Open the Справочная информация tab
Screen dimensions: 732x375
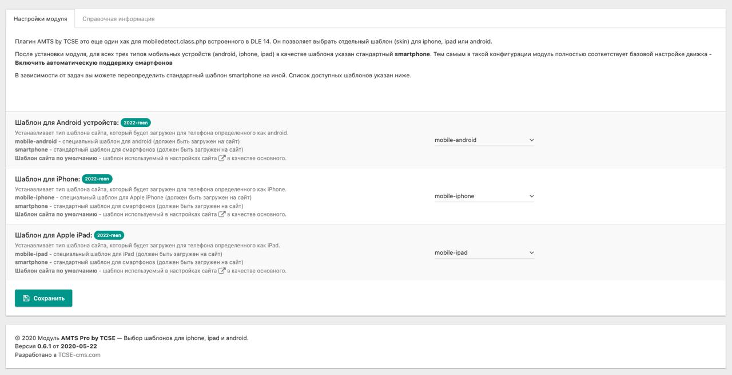point(118,19)
